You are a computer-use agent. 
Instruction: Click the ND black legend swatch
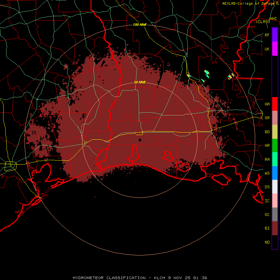click(x=275, y=242)
